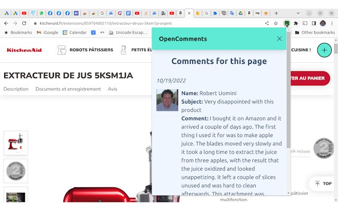Image resolution: width=338 pixels, height=211 pixels.
Task: Select the Documents et enregistrement tab
Action: (68, 89)
